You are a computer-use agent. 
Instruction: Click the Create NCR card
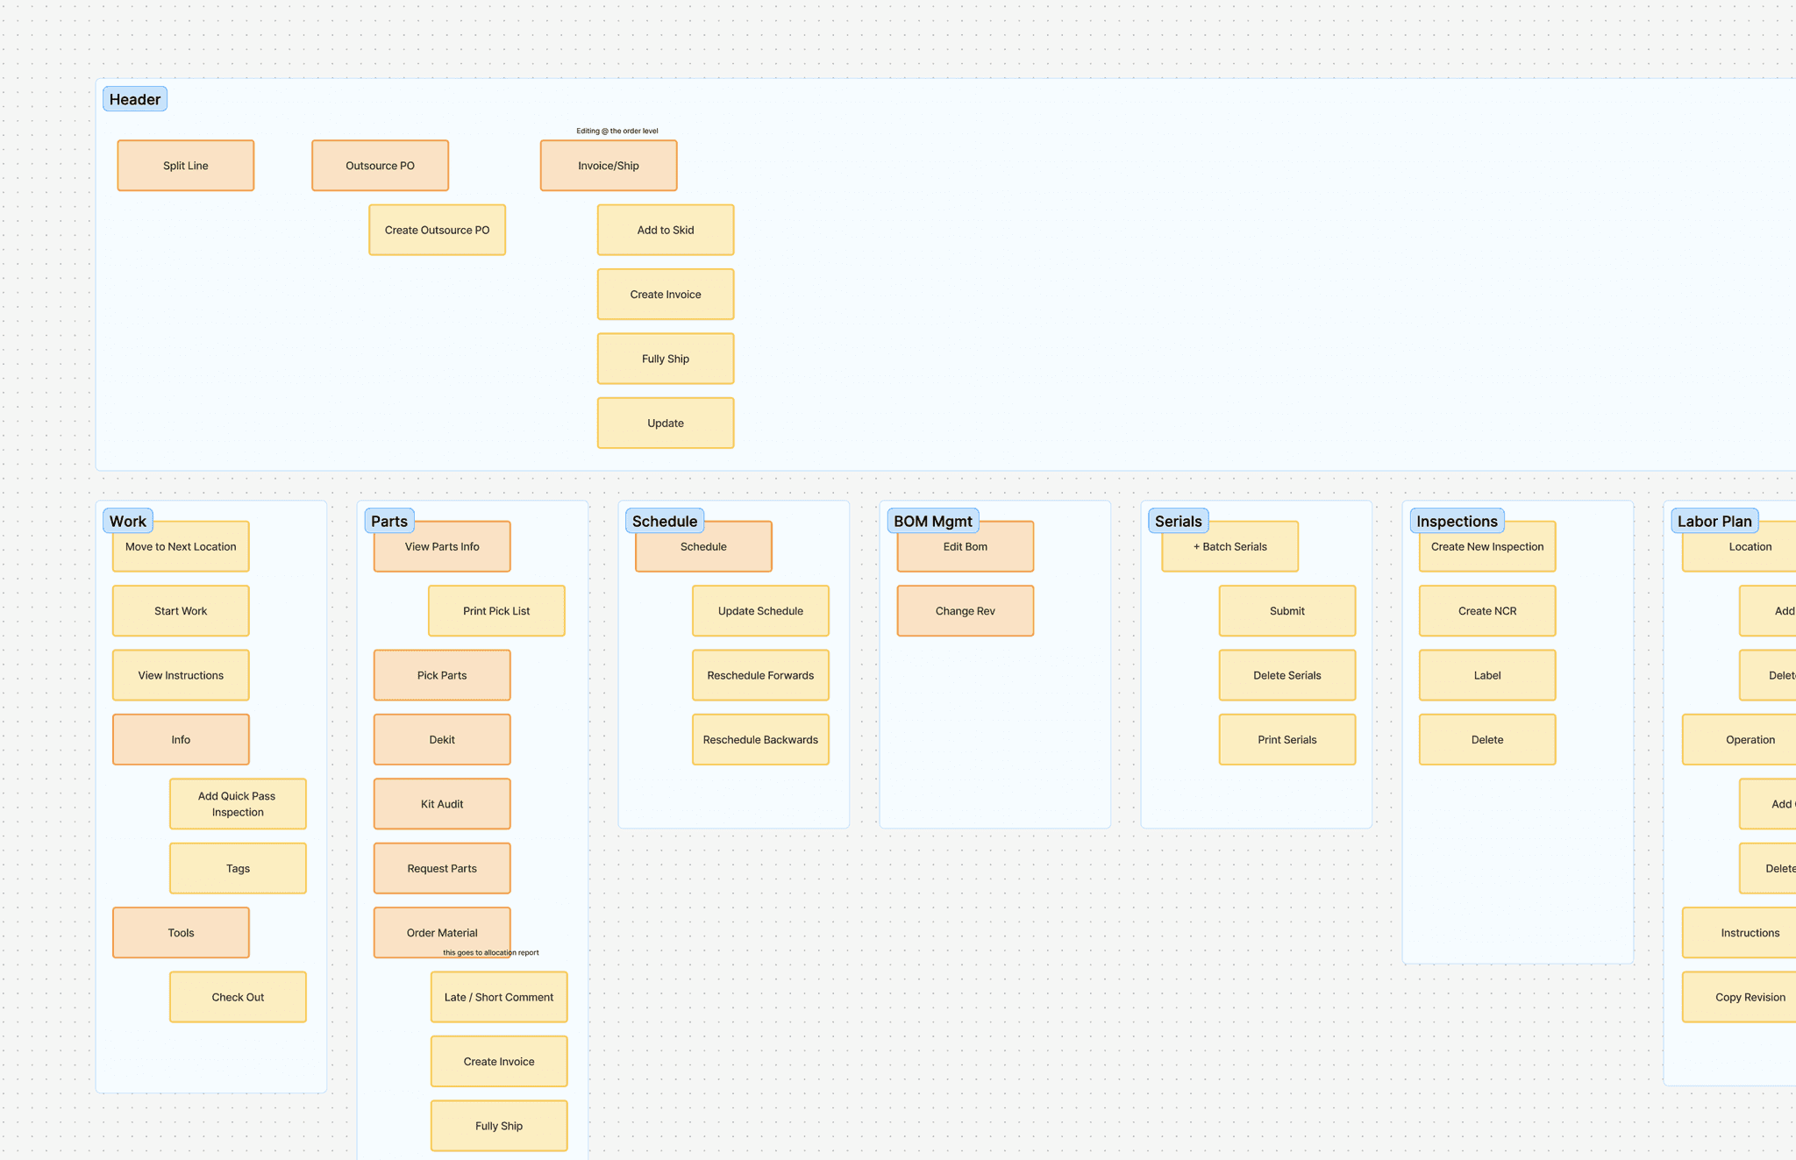pos(1486,611)
